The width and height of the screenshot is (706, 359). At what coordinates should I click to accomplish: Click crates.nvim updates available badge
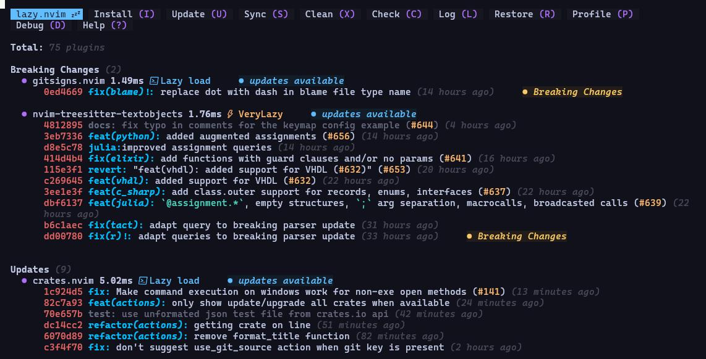pos(280,281)
